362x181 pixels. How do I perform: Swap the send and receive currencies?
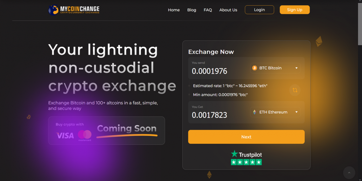click(x=295, y=90)
